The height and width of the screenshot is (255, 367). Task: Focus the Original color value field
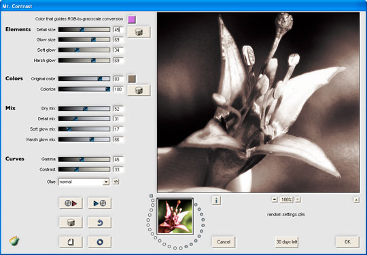pos(118,79)
